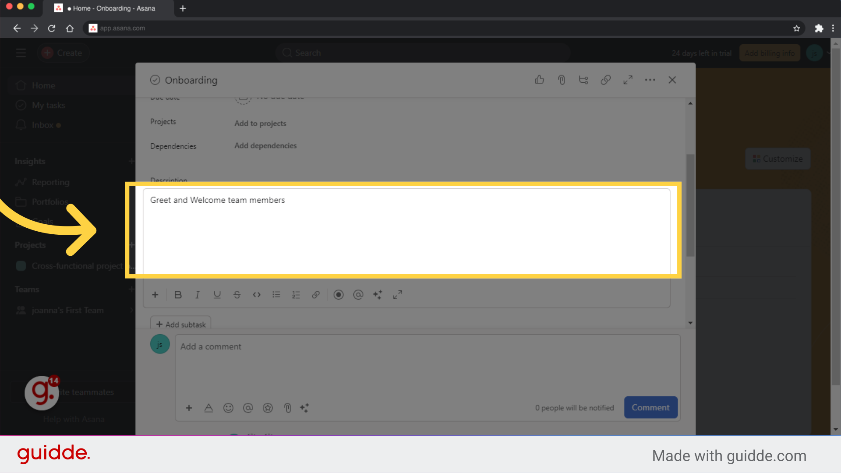Viewport: 841px width, 473px height.
Task: Post with the Comment button
Action: [650, 408]
